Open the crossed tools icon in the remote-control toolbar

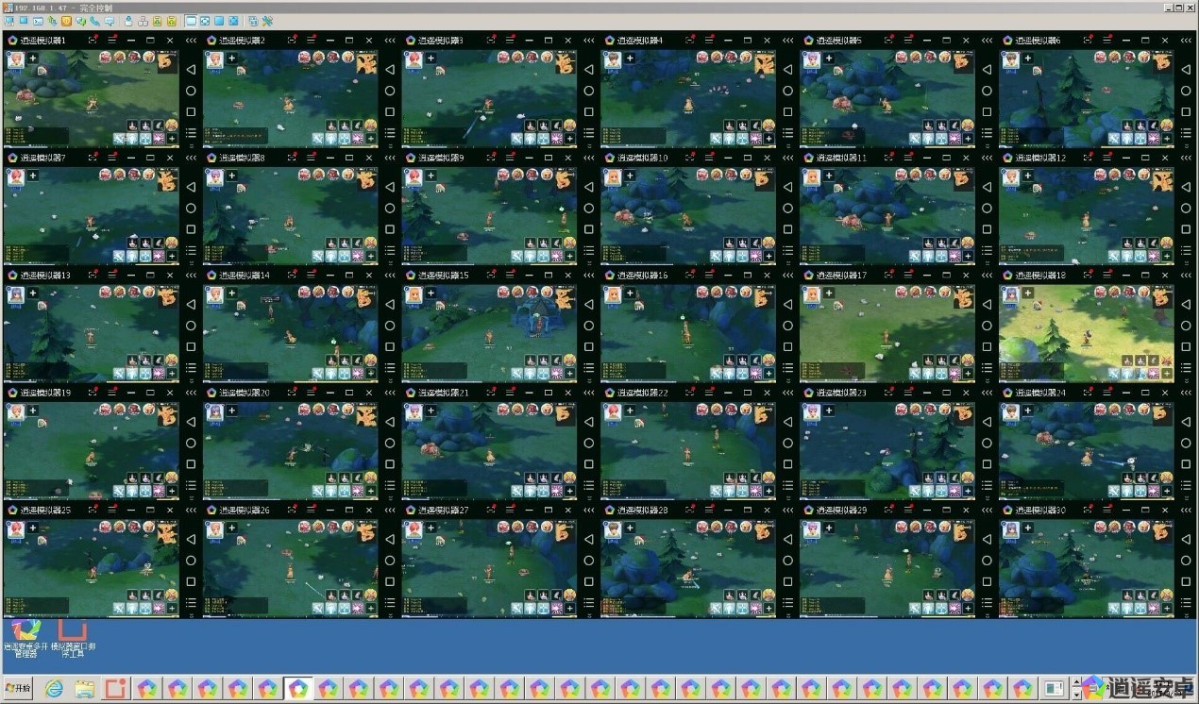tap(267, 21)
